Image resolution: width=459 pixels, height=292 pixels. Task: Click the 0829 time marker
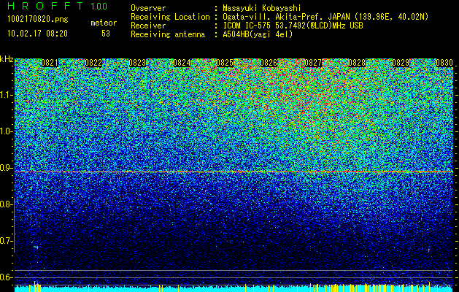401,63
